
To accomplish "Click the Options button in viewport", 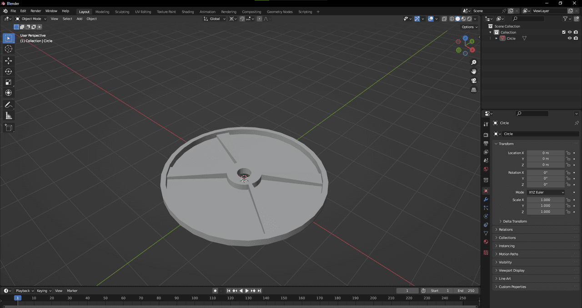I will click(x=469, y=27).
